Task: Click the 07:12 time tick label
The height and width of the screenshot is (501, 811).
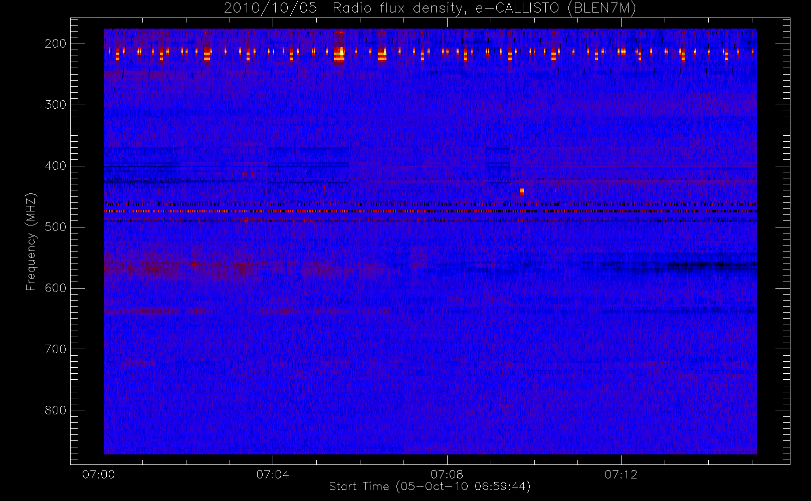Action: point(621,474)
